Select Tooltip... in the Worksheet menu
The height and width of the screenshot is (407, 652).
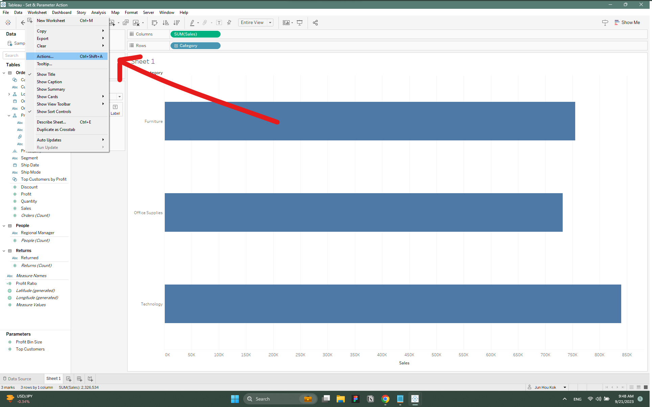click(x=67, y=64)
